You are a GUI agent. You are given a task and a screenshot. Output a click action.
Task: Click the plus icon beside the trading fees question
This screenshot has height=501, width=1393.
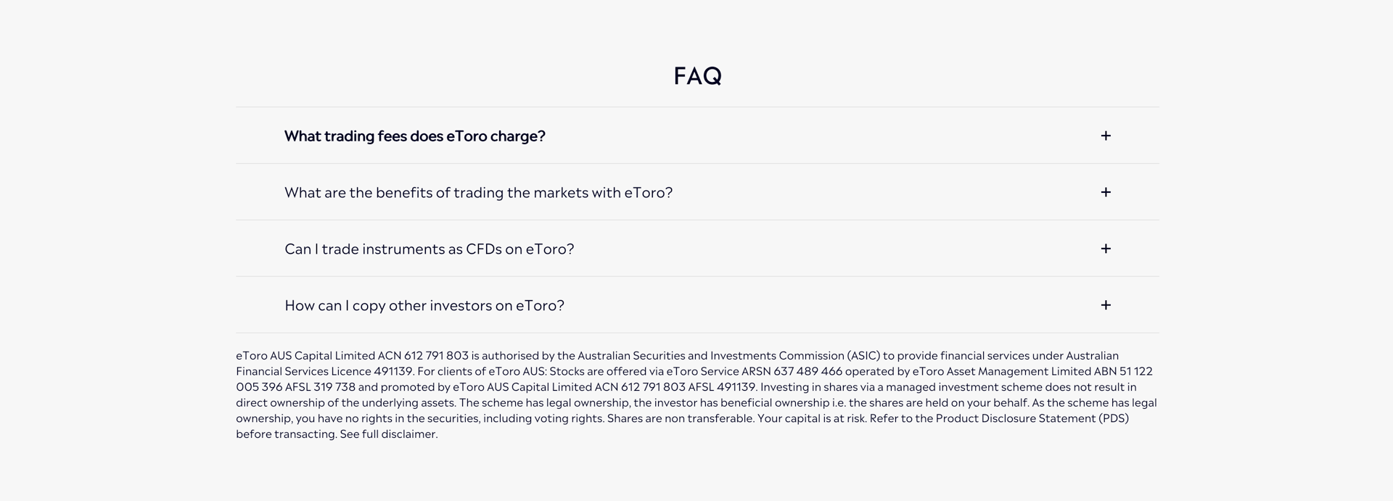(x=1105, y=136)
